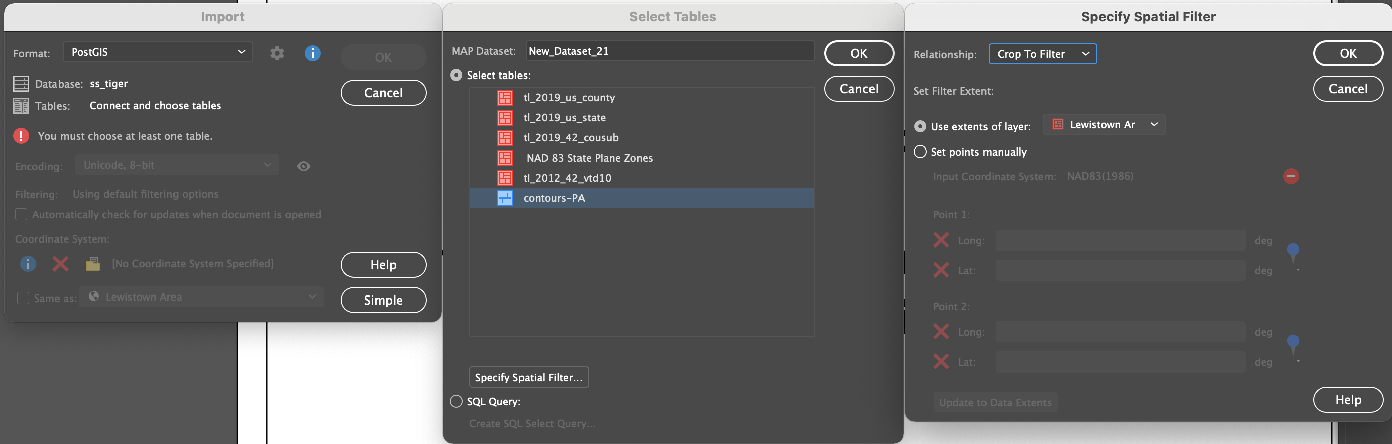
Task: Toggle the encoding preview eye icon
Action: coord(304,166)
